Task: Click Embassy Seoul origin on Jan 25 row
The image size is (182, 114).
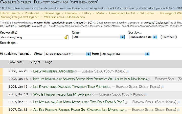Action: tap(103, 71)
